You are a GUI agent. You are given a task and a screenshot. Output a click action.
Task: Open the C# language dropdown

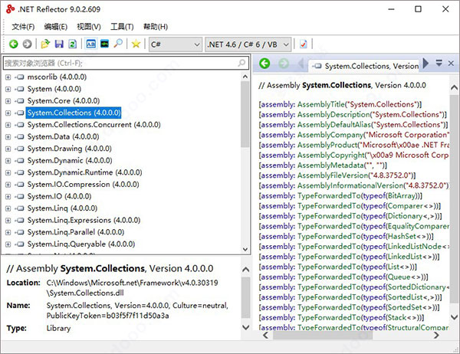point(175,44)
